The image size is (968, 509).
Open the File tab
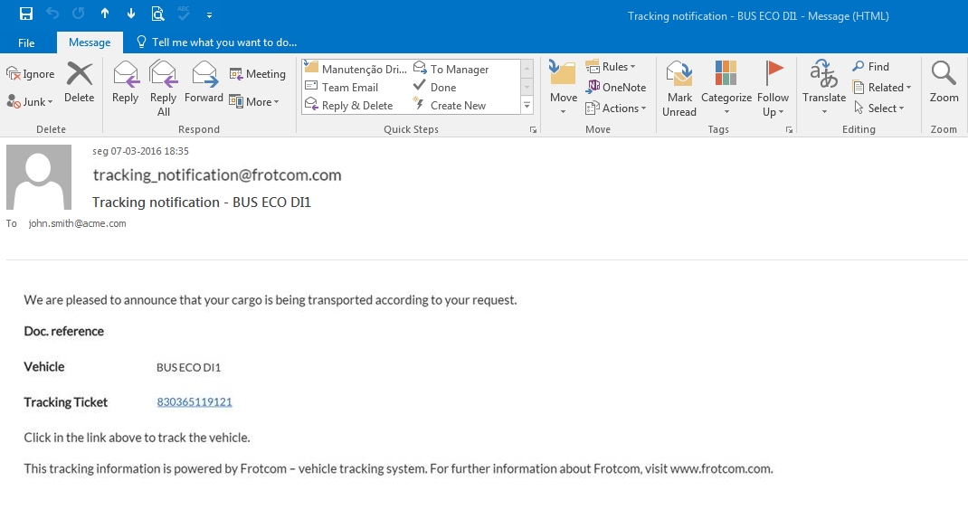point(26,42)
